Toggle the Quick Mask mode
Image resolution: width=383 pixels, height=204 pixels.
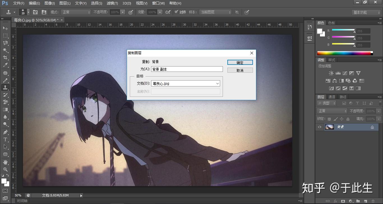(5, 191)
